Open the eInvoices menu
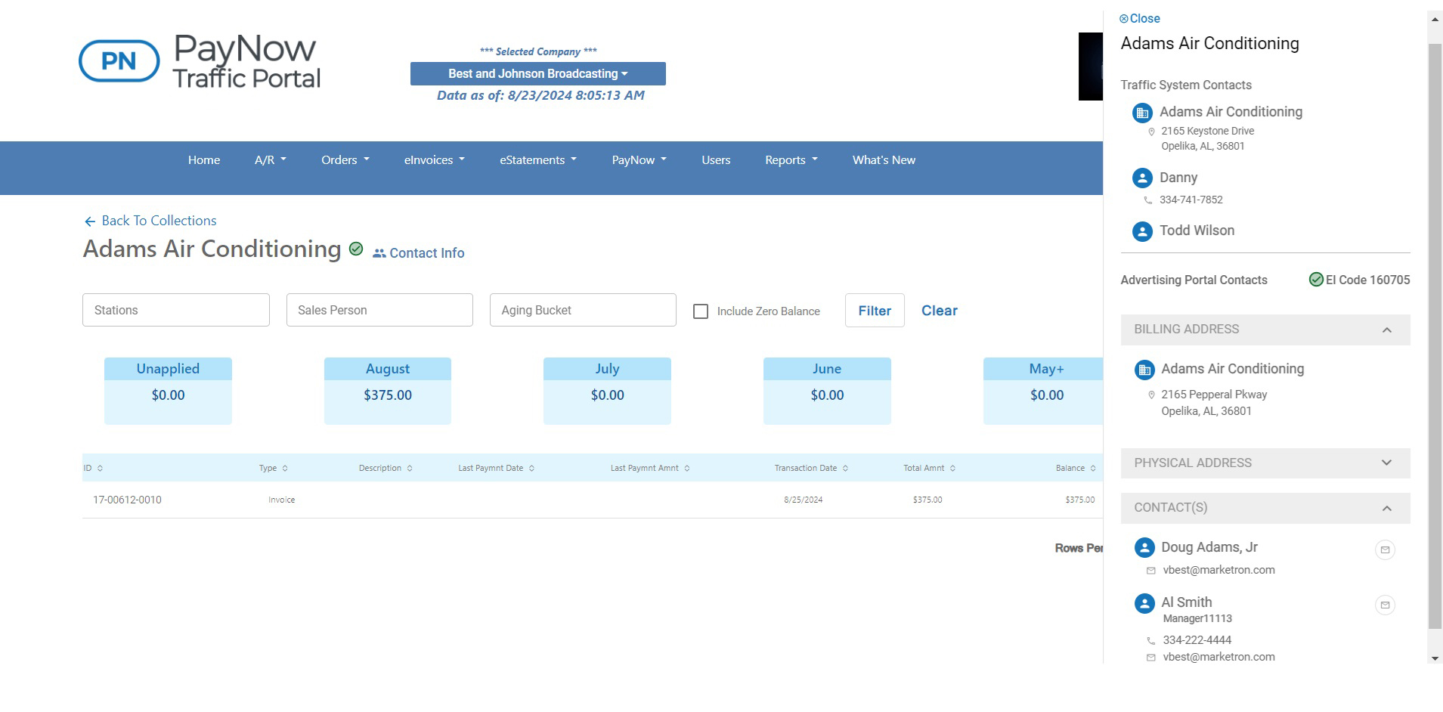The image size is (1443, 712). 435,160
